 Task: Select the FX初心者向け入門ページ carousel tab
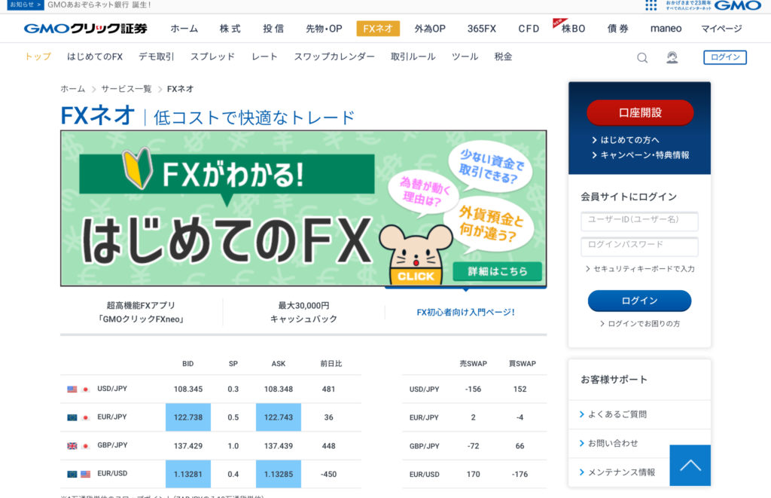465,312
